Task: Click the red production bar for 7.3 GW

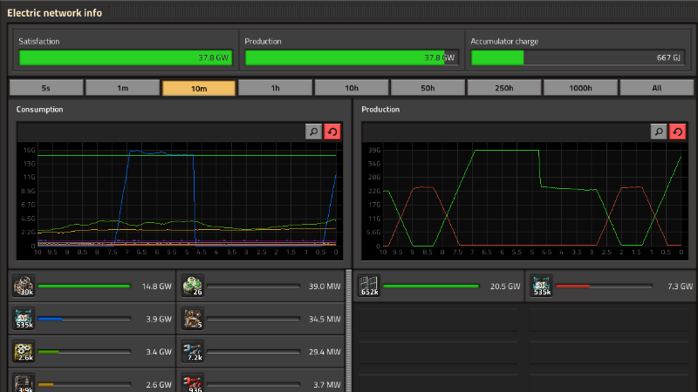Action: (604, 287)
